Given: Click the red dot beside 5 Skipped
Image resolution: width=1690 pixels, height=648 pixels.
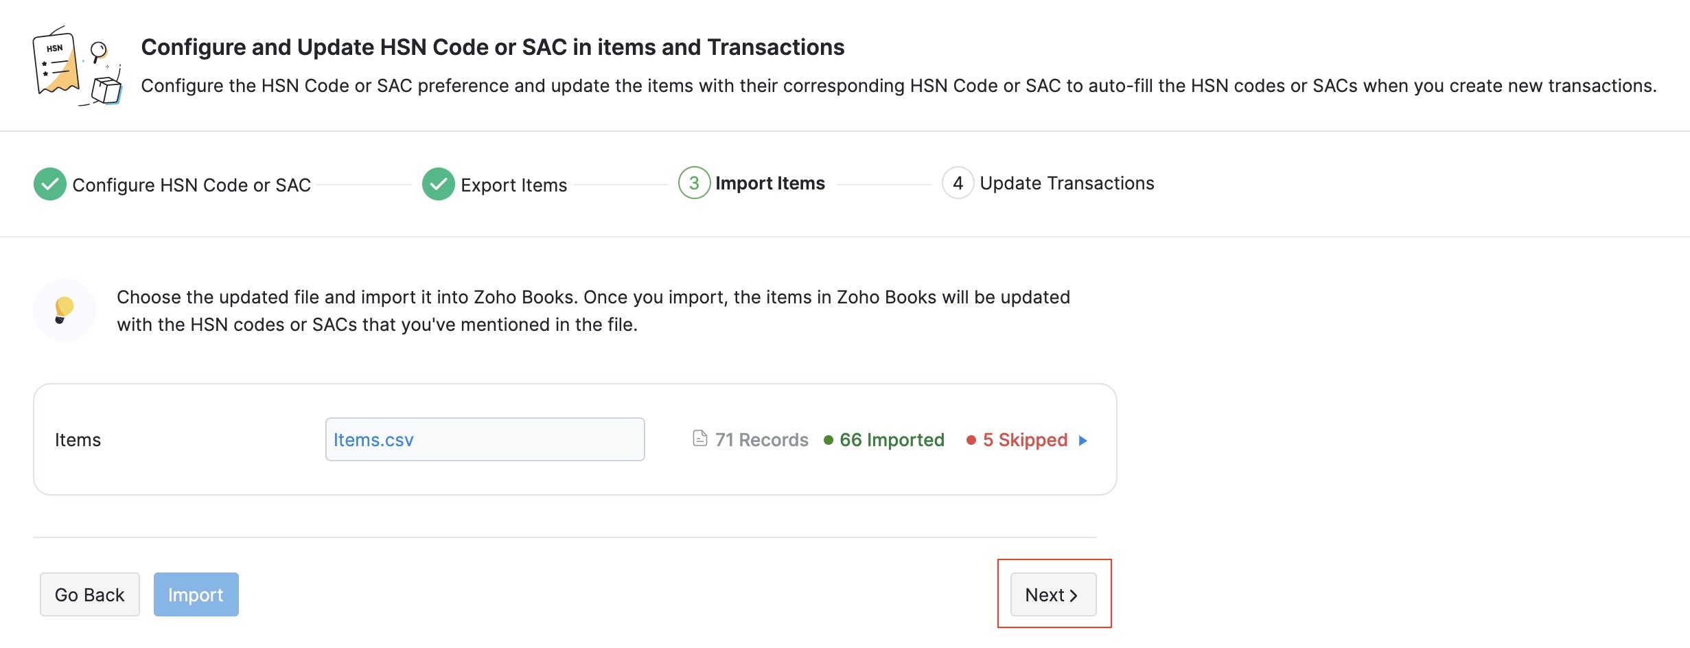Looking at the screenshot, I should pos(971,440).
